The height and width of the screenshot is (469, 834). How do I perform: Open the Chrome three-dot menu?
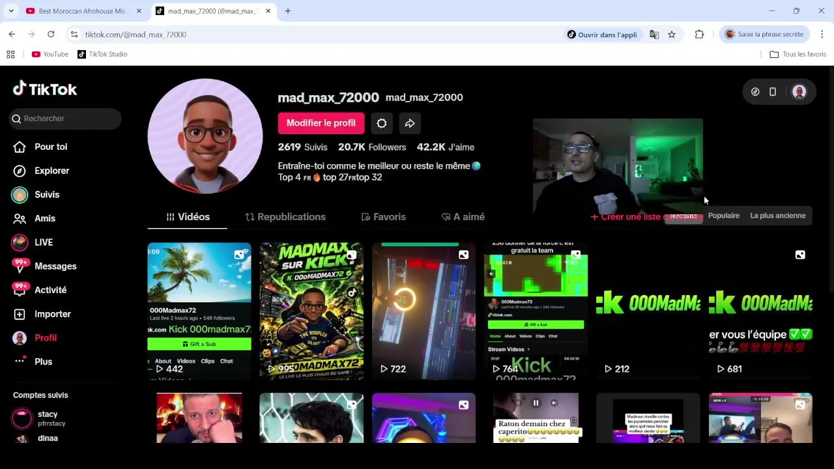(x=822, y=35)
